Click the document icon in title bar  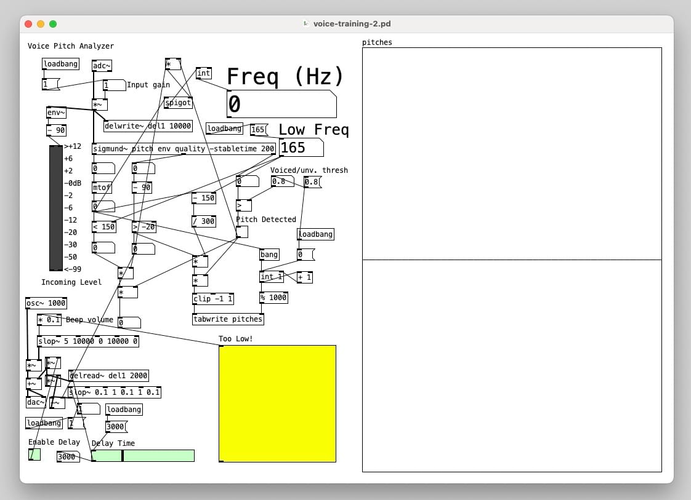tap(306, 24)
